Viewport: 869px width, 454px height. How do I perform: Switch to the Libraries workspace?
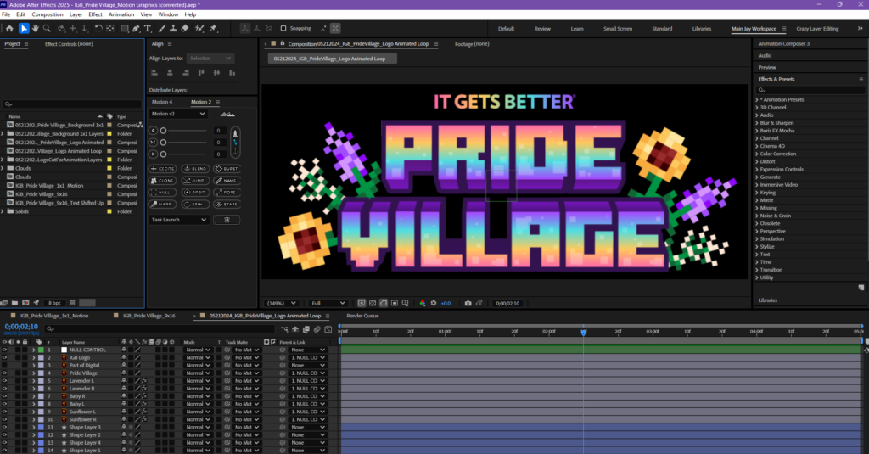tap(702, 29)
